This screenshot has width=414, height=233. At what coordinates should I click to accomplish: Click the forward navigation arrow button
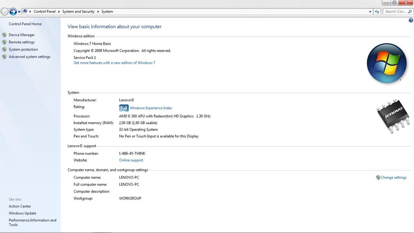13,12
